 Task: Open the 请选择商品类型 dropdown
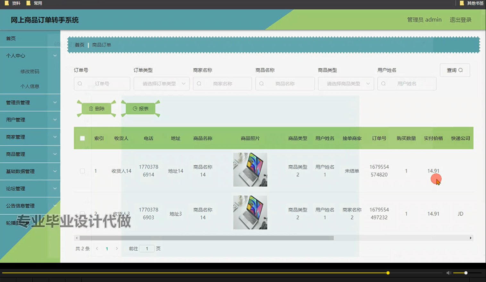click(346, 83)
